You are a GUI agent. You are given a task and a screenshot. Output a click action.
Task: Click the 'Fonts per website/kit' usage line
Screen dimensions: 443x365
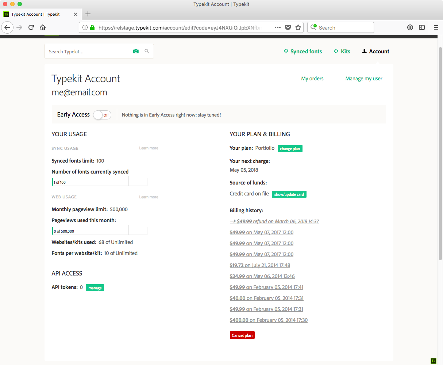click(x=95, y=253)
